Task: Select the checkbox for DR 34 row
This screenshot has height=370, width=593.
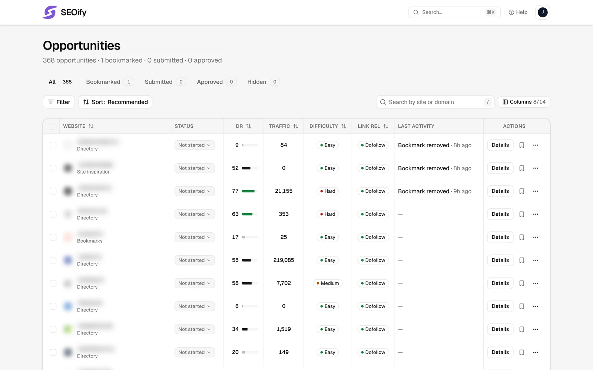Action: click(53, 329)
